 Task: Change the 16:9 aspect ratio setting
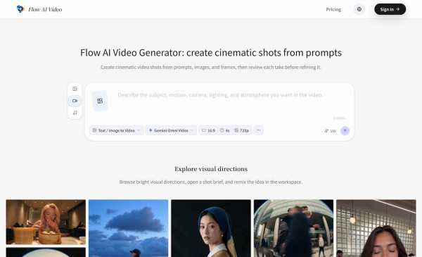pos(209,130)
